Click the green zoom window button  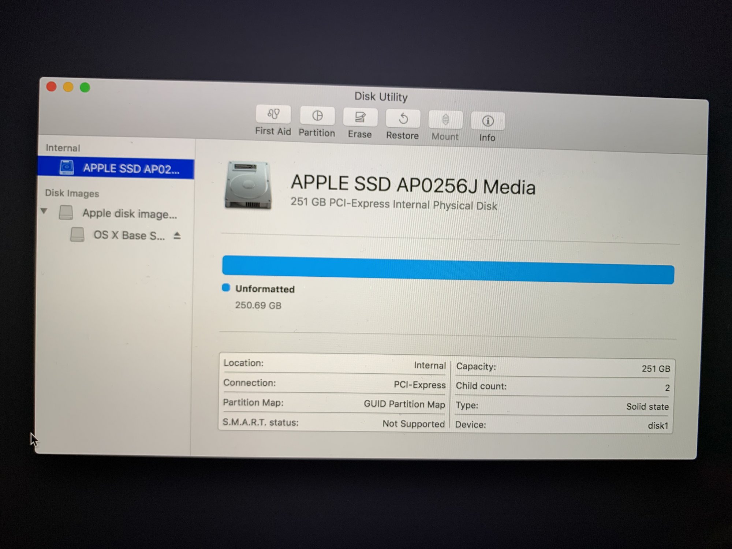[85, 87]
